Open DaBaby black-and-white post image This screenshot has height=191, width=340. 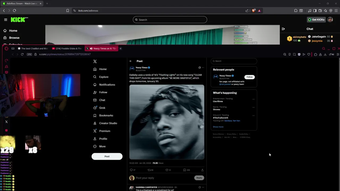pos(167,122)
